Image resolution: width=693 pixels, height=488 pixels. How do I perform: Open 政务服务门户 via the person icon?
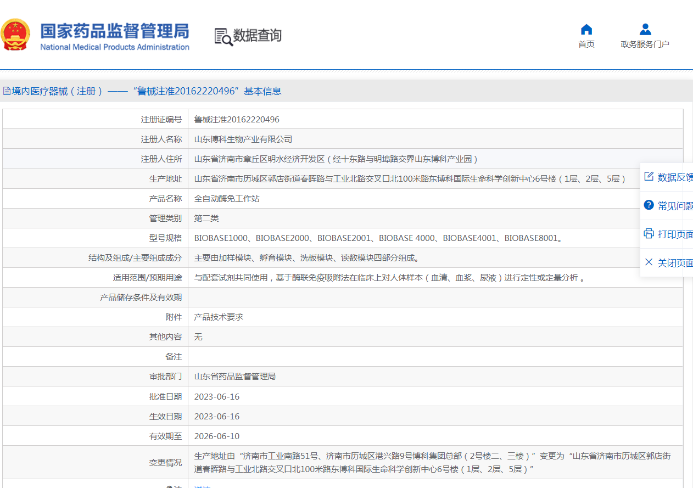(645, 30)
